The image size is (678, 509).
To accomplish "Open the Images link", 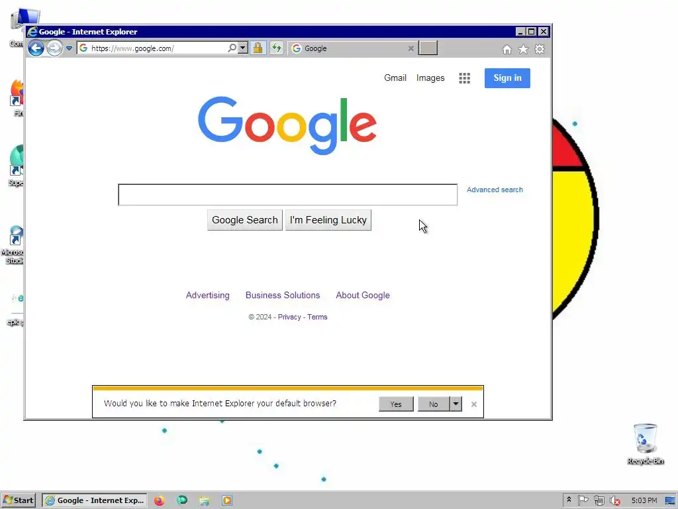I will [430, 78].
